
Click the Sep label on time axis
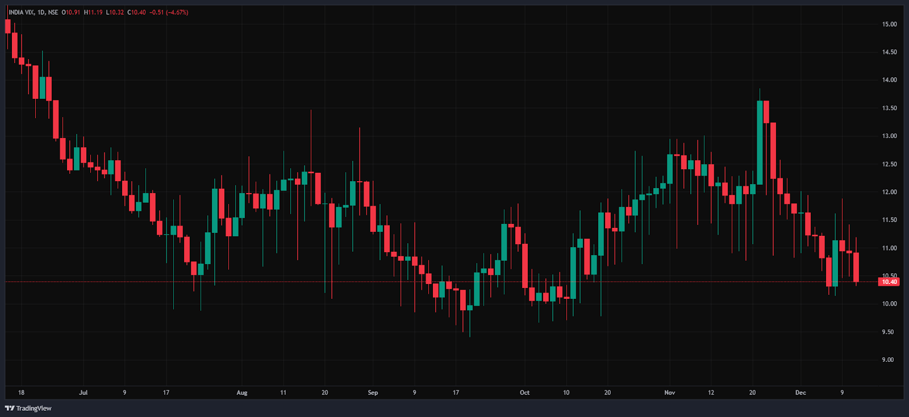point(373,393)
